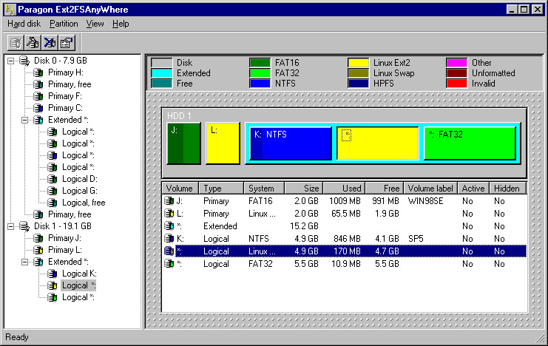This screenshot has height=346, width=548.
Task: Select the *: FAT32 block in disk map
Action: click(x=470, y=143)
